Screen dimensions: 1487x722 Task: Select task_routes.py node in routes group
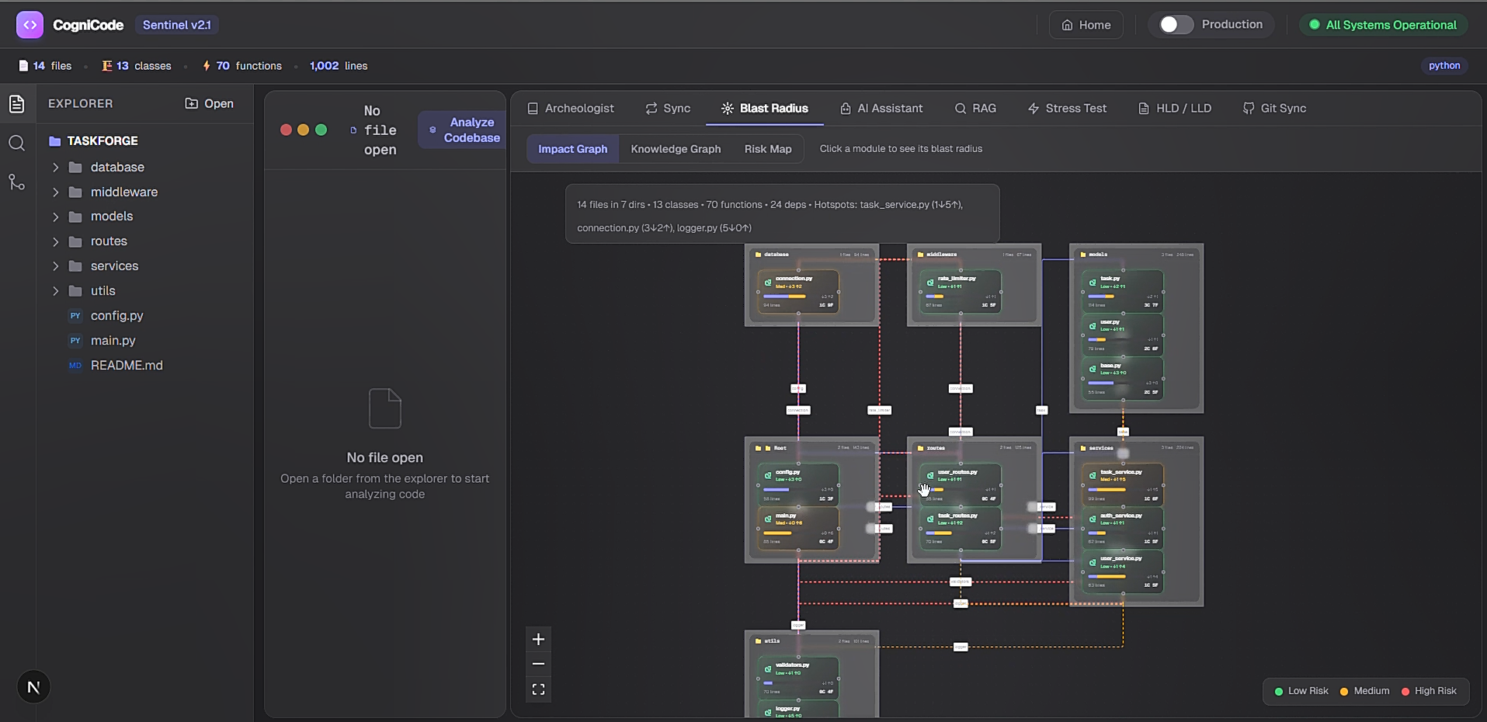[x=961, y=529]
